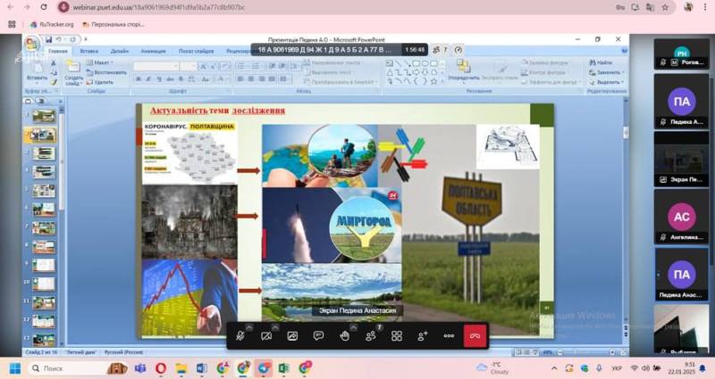
Task: Switch to the Вставка ribbon tab
Action: tap(89, 51)
